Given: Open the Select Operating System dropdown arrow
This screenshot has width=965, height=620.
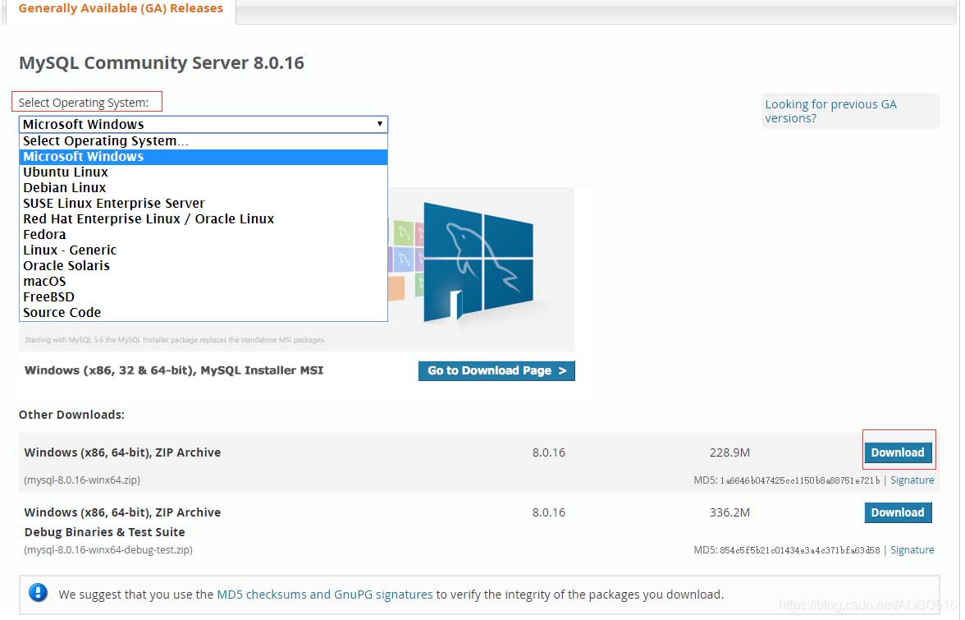Looking at the screenshot, I should pyautogui.click(x=380, y=124).
